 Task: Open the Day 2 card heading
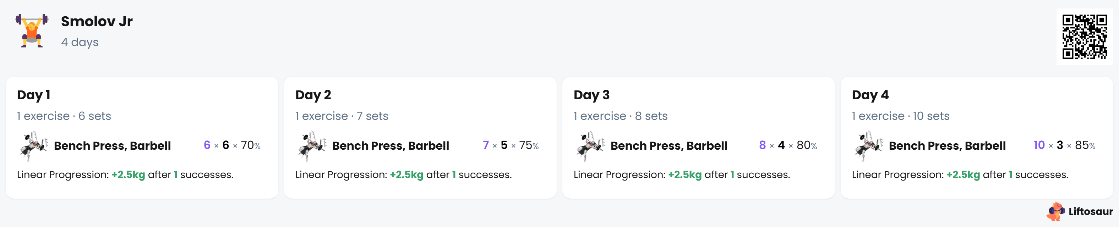pyautogui.click(x=313, y=95)
